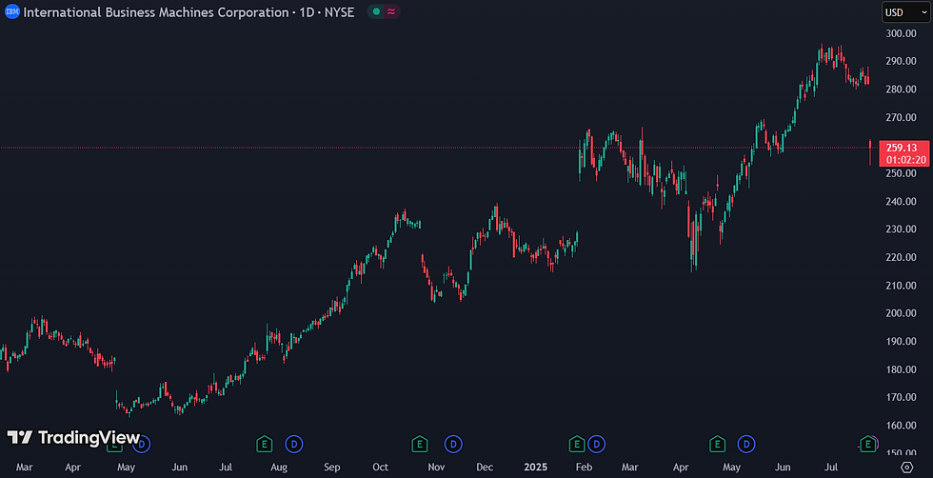The image size is (933, 478).
Task: Open the earnings marker before November
Action: 420,444
